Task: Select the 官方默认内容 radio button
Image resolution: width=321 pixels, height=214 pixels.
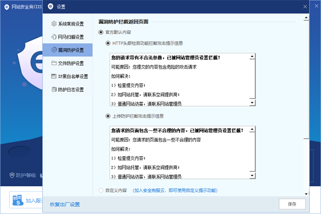Action: click(101, 32)
